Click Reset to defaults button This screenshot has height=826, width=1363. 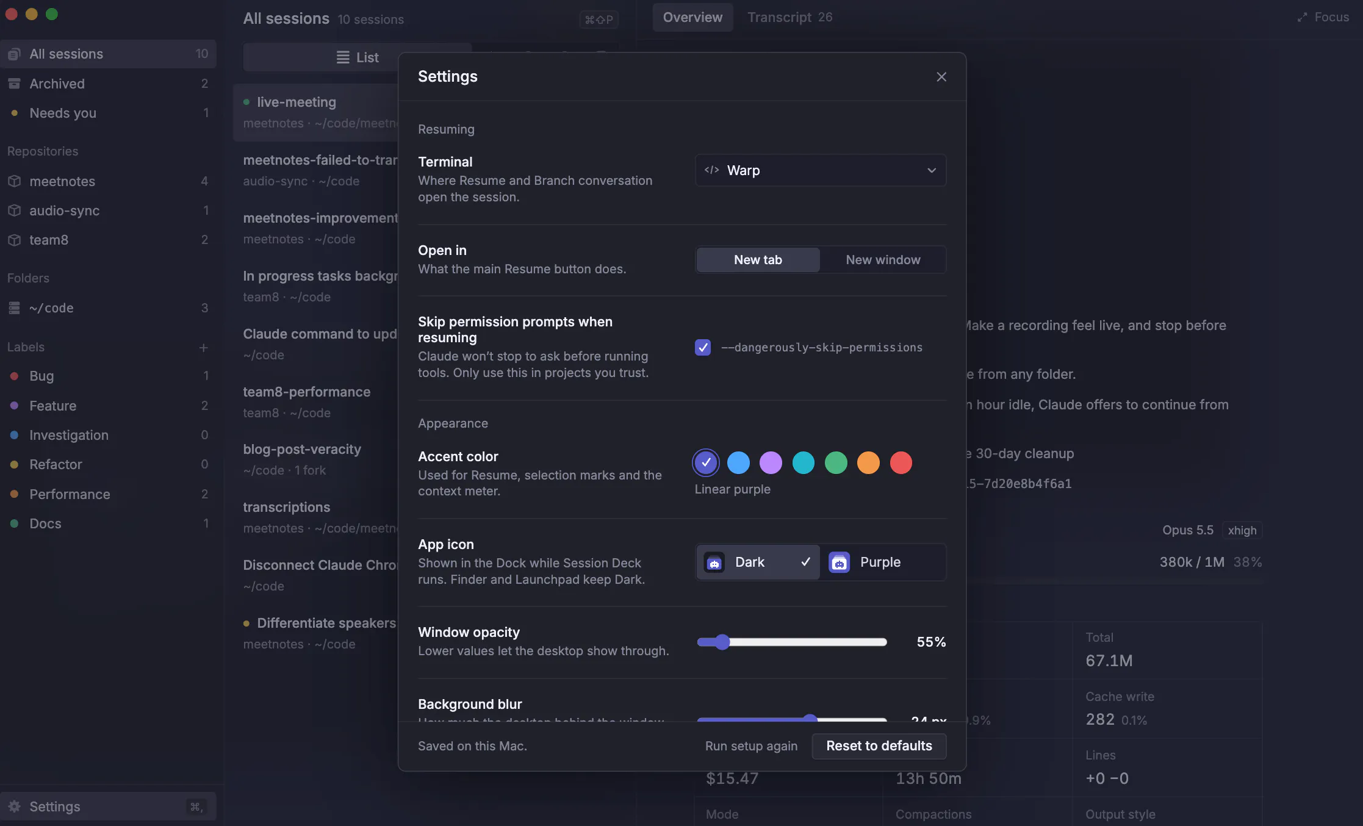pos(879,746)
